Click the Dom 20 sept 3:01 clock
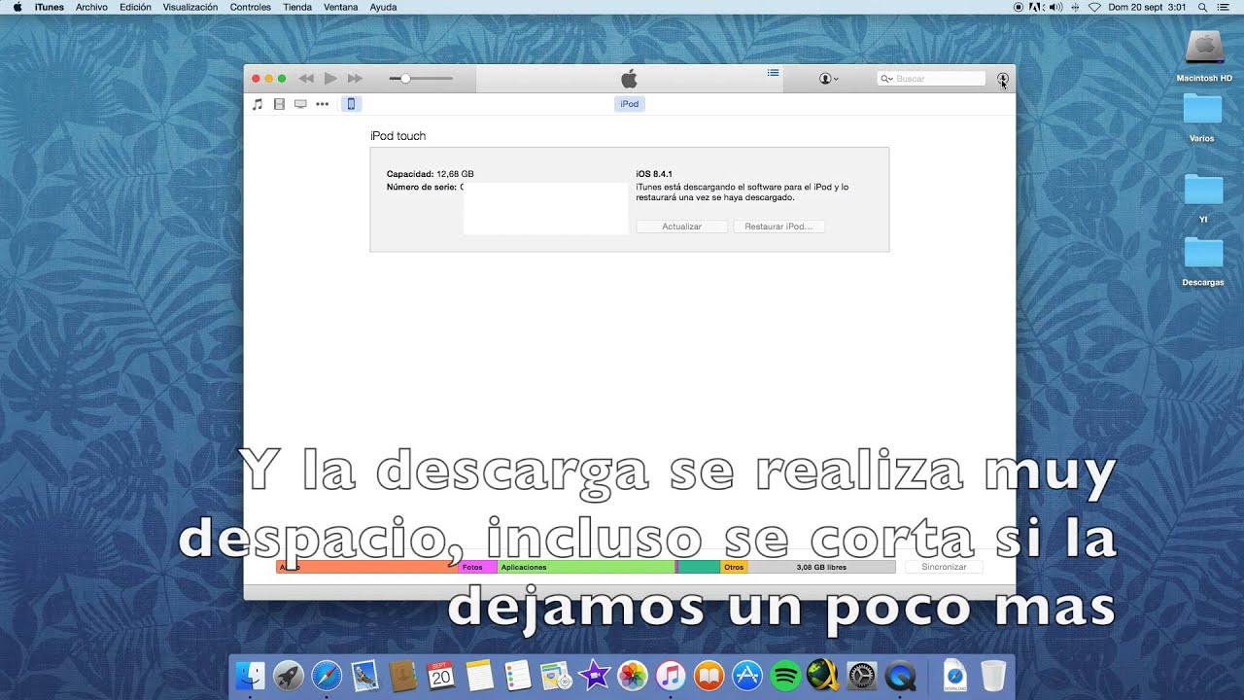The width and height of the screenshot is (1244, 700). pos(1148,7)
